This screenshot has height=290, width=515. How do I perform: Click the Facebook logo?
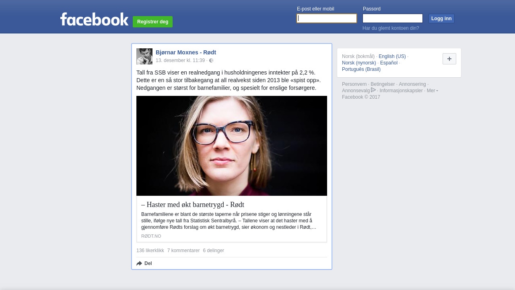point(94,19)
